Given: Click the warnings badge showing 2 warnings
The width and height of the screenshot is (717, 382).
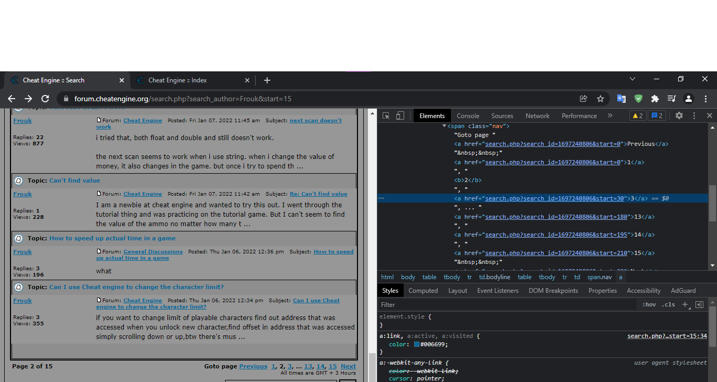Looking at the screenshot, I should pos(637,115).
